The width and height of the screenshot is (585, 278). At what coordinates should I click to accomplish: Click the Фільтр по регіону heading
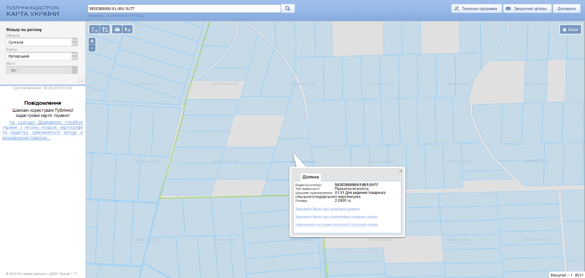[24, 30]
